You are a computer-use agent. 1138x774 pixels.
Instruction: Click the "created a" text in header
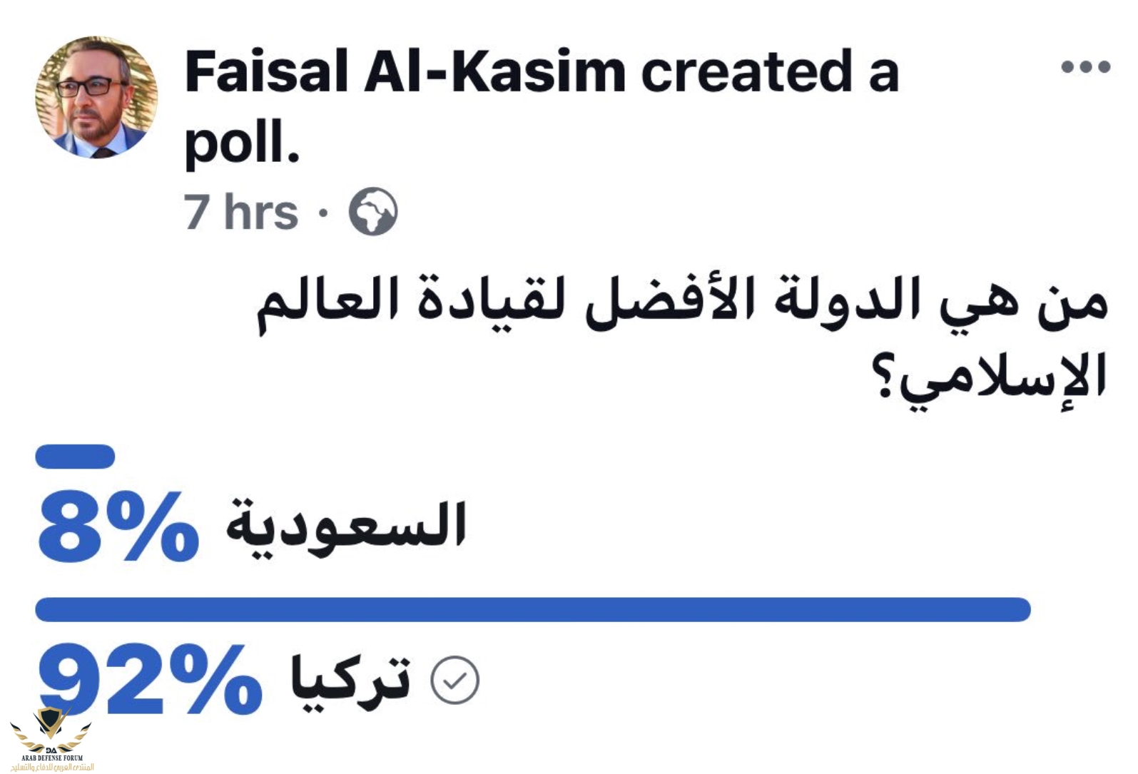pyautogui.click(x=769, y=72)
